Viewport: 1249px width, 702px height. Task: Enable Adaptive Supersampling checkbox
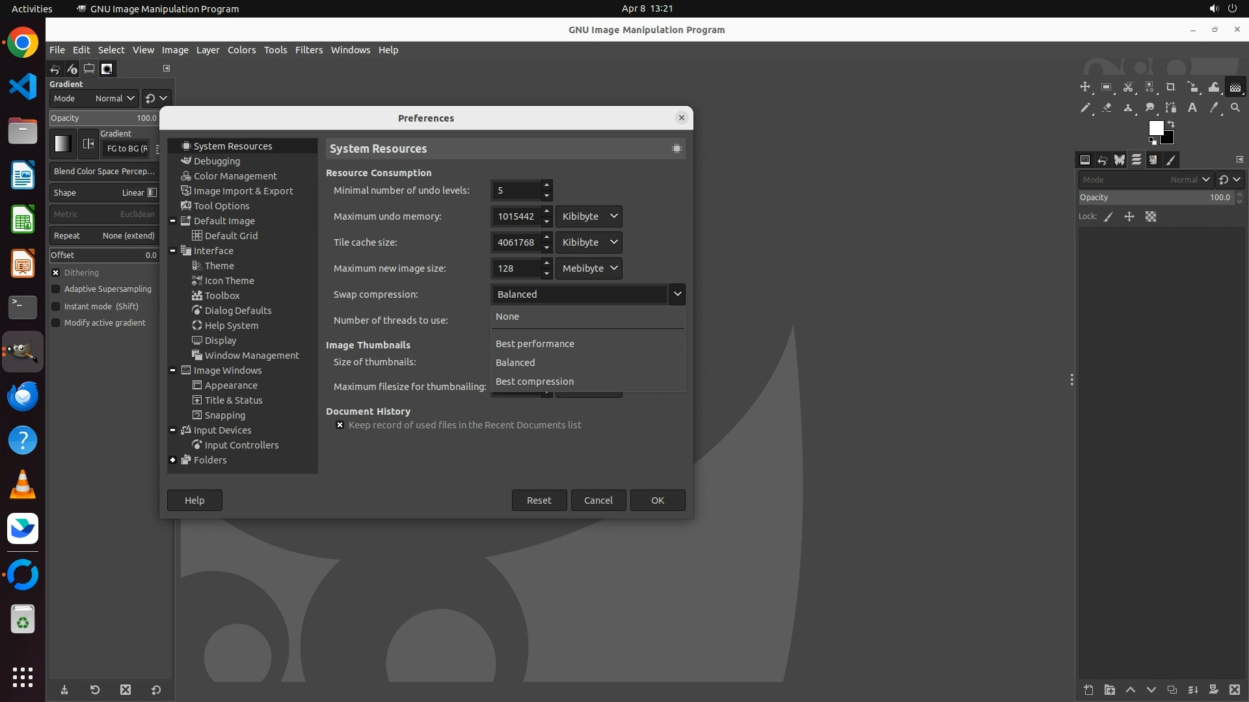click(56, 289)
